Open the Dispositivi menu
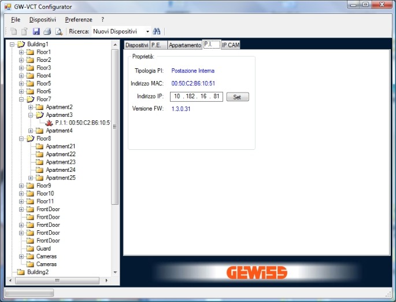Viewport: 396px width, 302px height. pyautogui.click(x=42, y=20)
